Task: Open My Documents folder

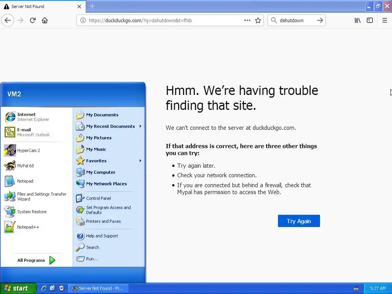Action: [x=109, y=115]
